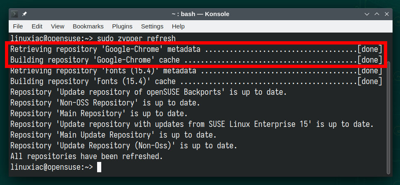Click the openSUSE Backports up to date line
Screen dimensions: 400x185
[149, 92]
